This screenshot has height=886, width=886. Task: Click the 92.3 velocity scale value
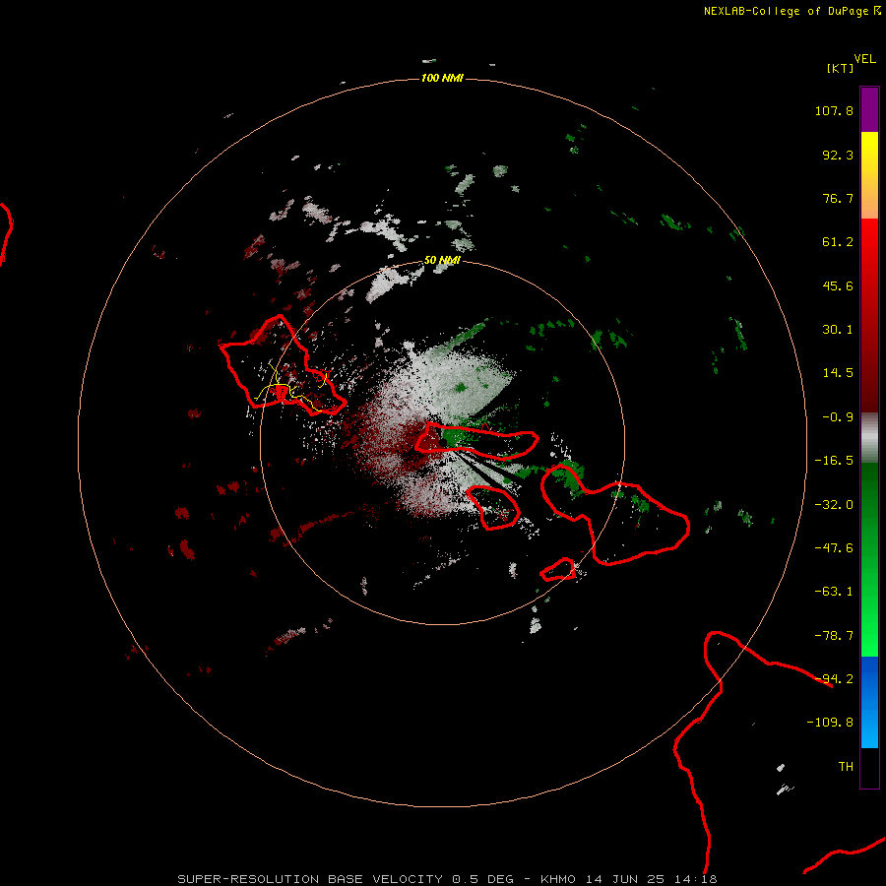point(838,155)
